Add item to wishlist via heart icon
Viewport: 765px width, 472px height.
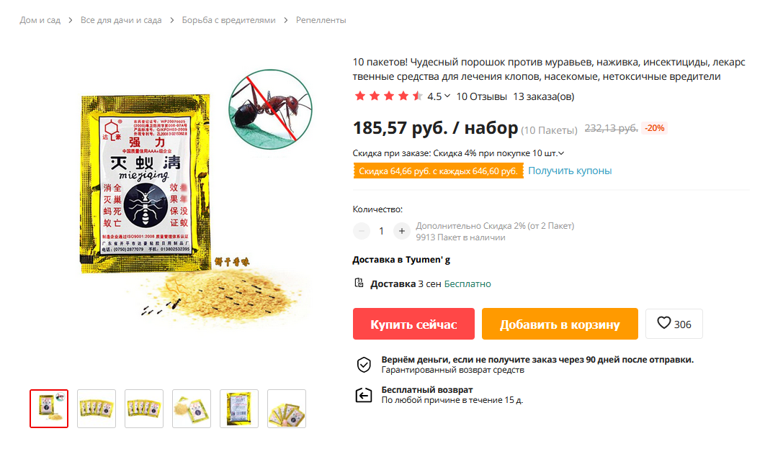point(663,323)
